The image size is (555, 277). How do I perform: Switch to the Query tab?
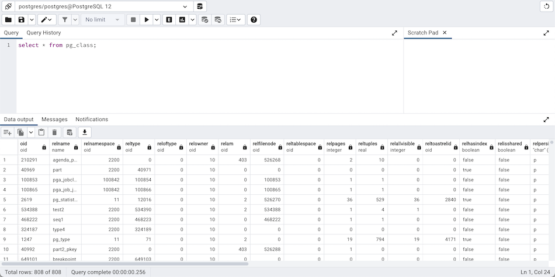click(x=11, y=33)
